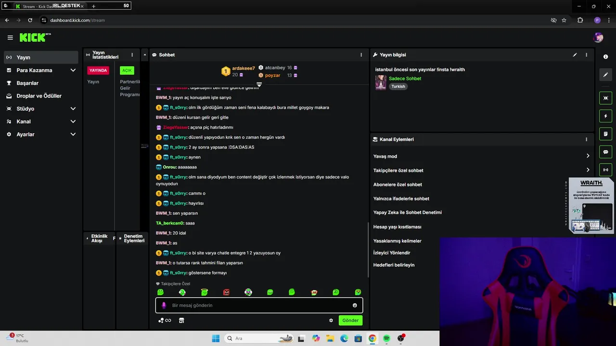Open the chat settings gear icon

tap(331, 321)
